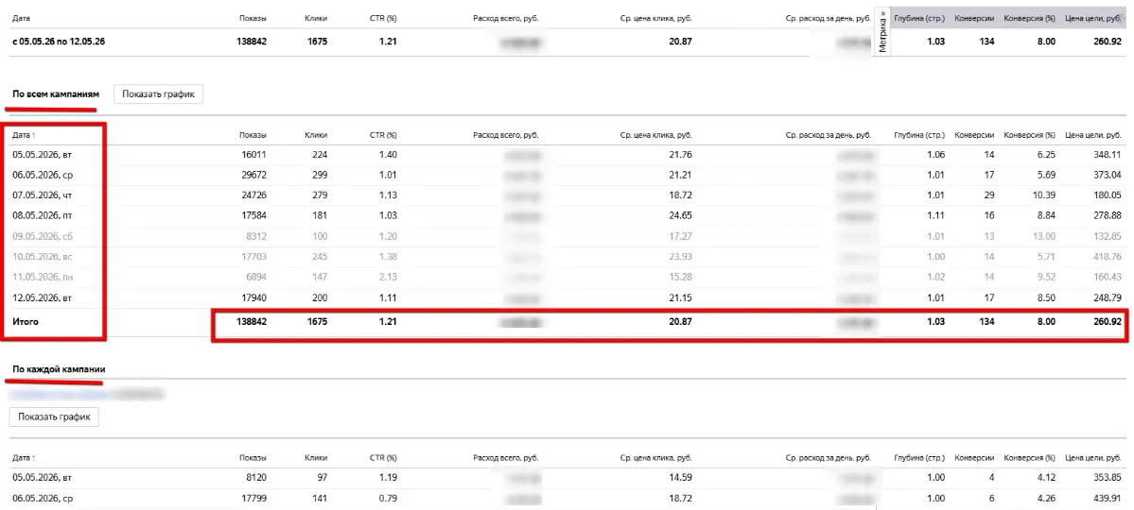Sort by Дата in the По всем кампаниям table
1134x510 pixels.
[x=24, y=135]
